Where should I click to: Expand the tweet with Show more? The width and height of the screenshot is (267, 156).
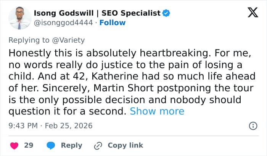click(157, 111)
